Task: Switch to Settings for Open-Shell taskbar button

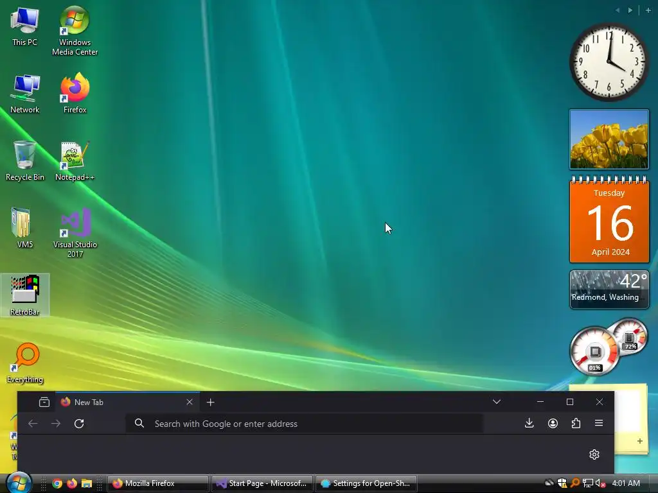Action: 366,483
